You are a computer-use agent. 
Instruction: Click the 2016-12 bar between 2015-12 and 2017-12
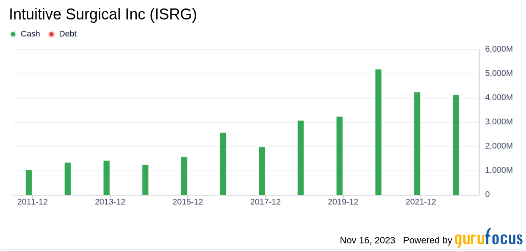pyautogui.click(x=223, y=164)
